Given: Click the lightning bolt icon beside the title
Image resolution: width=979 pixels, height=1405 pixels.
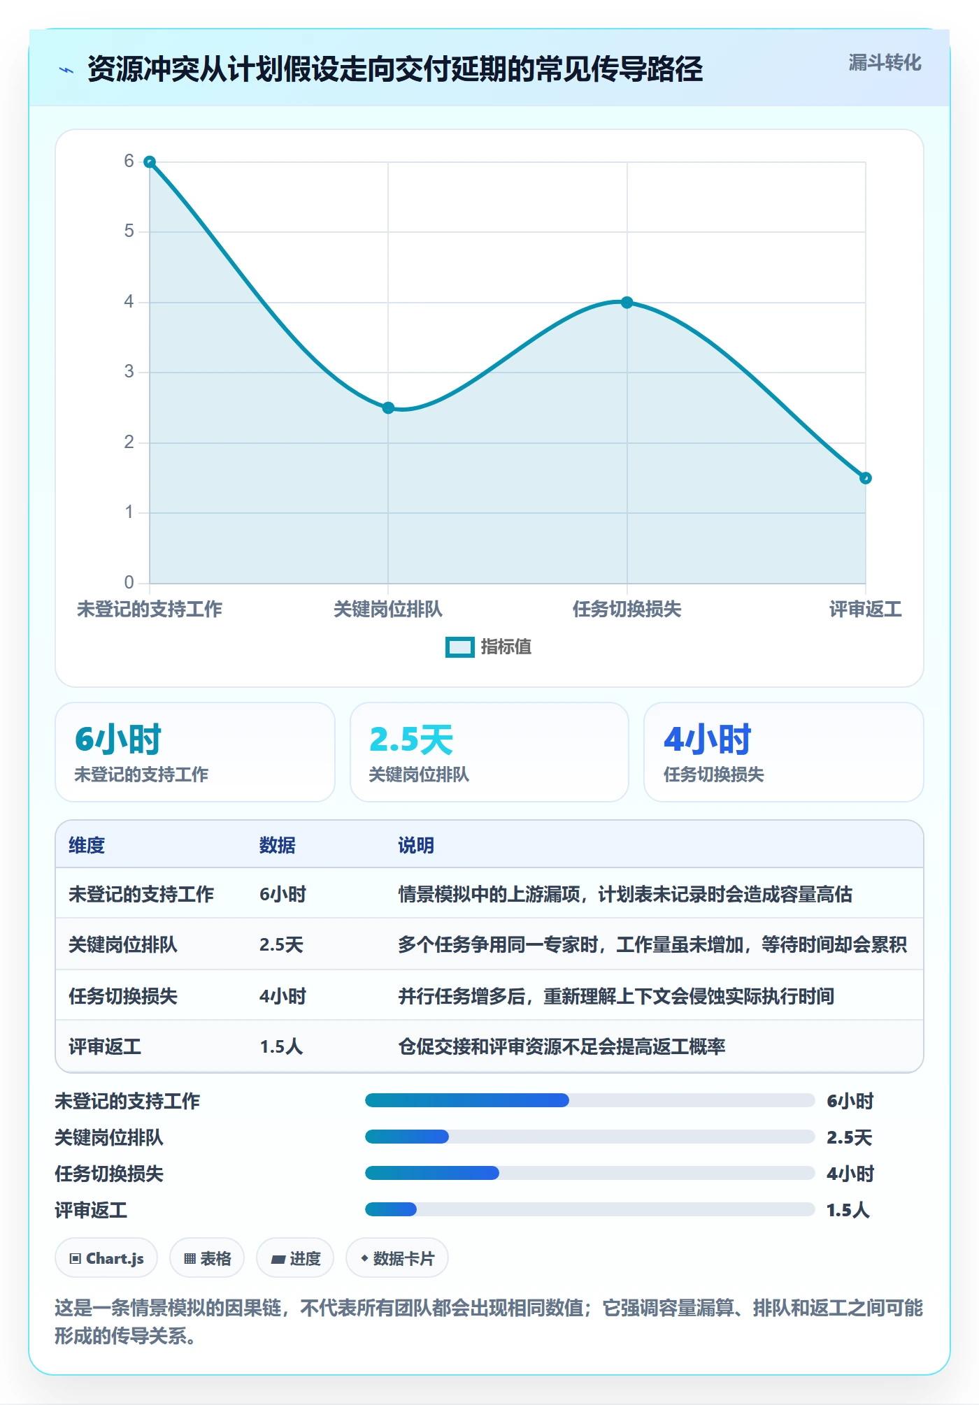Looking at the screenshot, I should tap(66, 70).
